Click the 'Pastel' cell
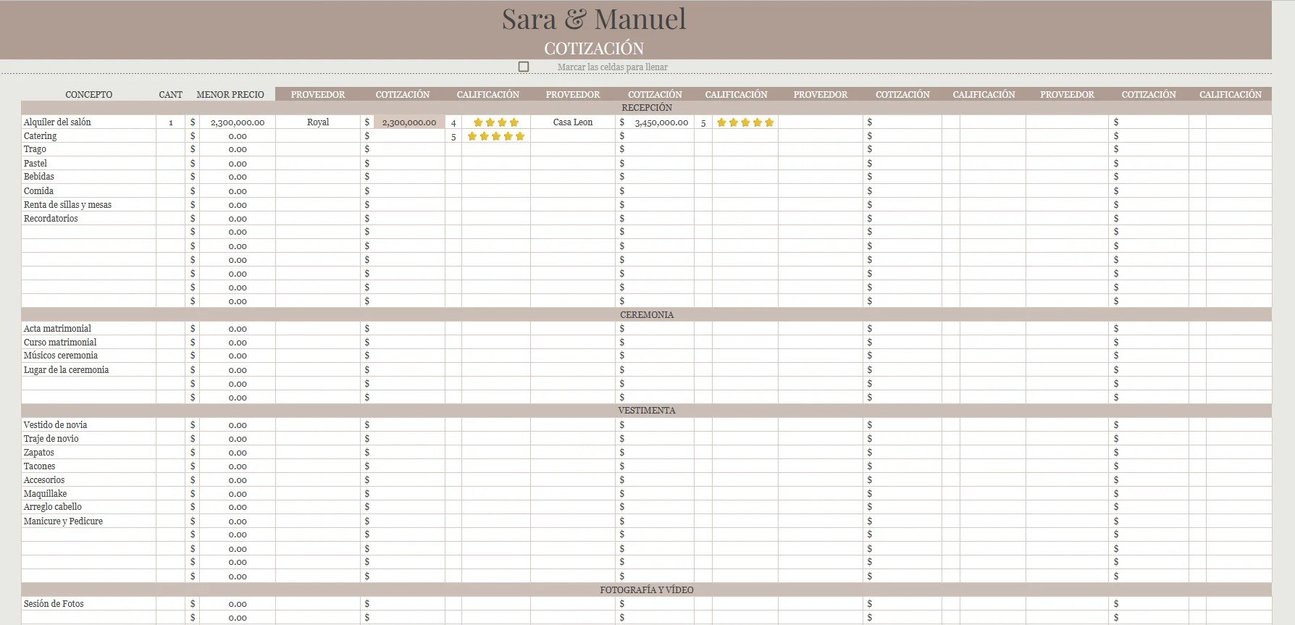 click(89, 164)
